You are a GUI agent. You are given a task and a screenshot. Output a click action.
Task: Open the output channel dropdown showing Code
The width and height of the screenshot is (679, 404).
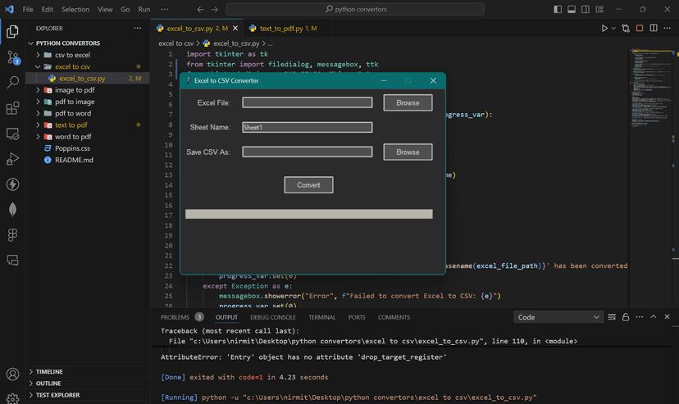558,317
